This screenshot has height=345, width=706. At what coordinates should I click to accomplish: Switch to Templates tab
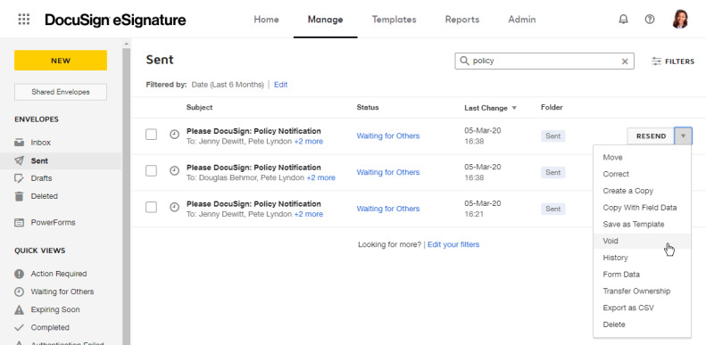(394, 20)
